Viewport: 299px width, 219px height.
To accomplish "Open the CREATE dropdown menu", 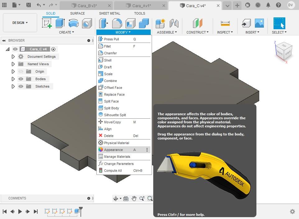I will pos(67,32).
